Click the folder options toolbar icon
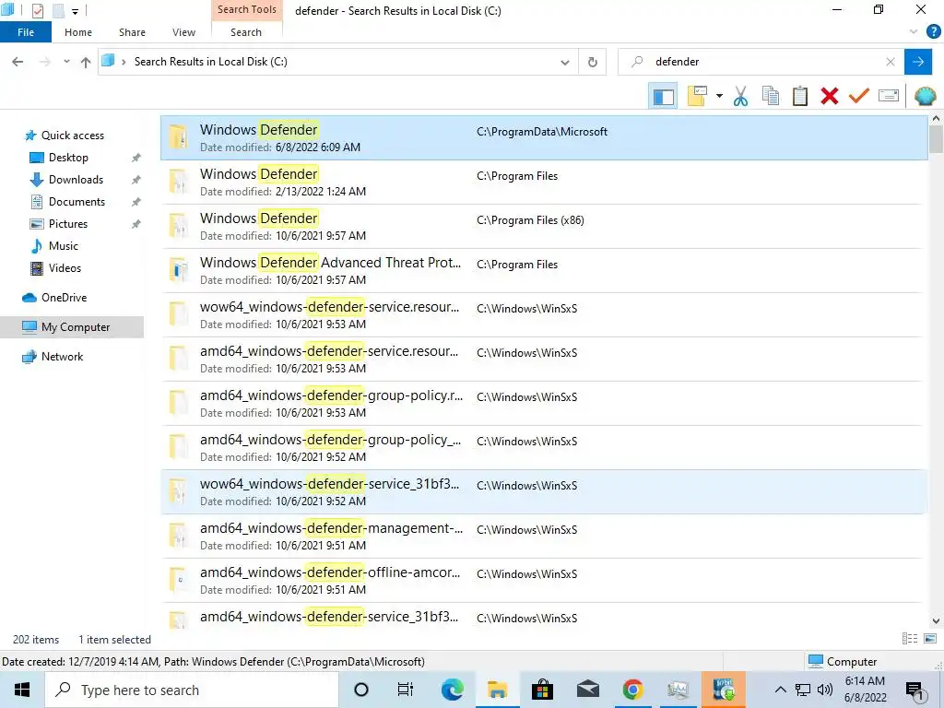The image size is (944, 708). tap(697, 96)
